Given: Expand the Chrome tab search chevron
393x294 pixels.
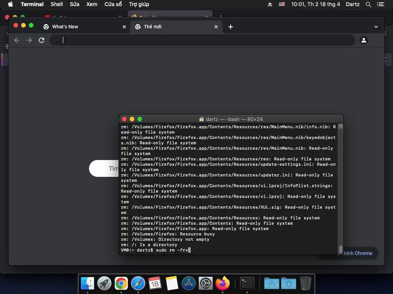Looking at the screenshot, I should (x=376, y=27).
